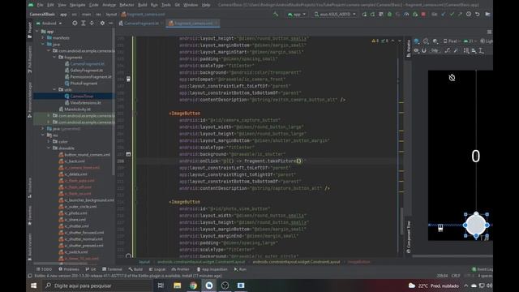519x292 pixels.
Task: Open the Pixel device preview dropdown
Action: coord(452,41)
